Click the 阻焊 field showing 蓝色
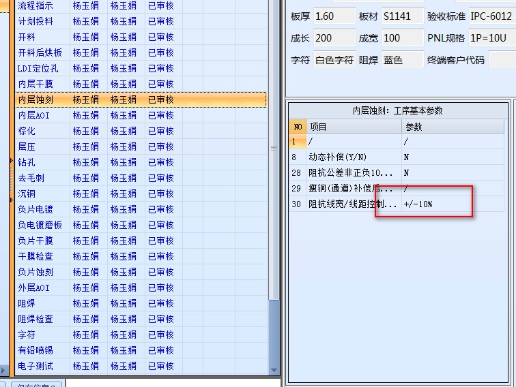The height and width of the screenshot is (387, 516). tap(403, 60)
